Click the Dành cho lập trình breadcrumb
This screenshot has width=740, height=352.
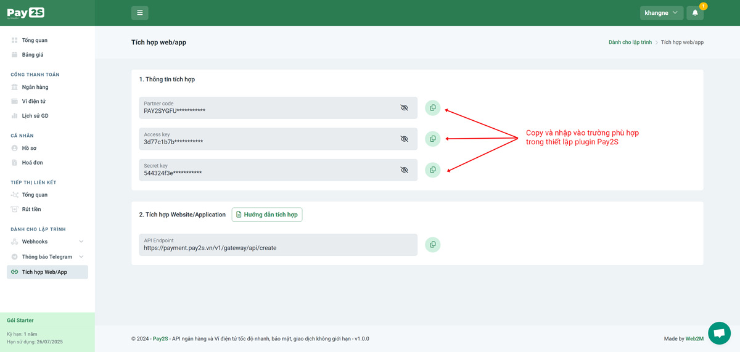click(630, 43)
